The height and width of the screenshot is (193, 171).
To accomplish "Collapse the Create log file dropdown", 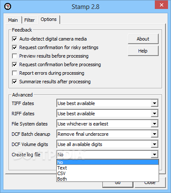I will pos(154,155).
